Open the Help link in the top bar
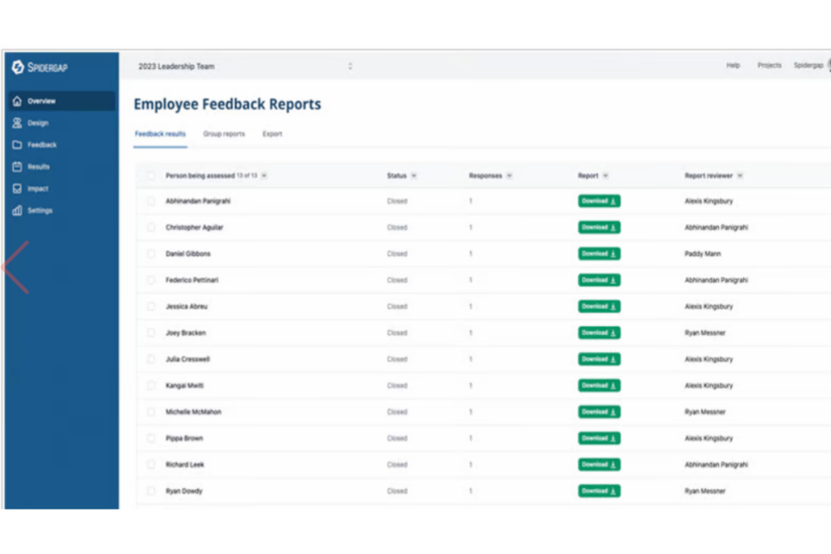831x554 pixels. [733, 65]
